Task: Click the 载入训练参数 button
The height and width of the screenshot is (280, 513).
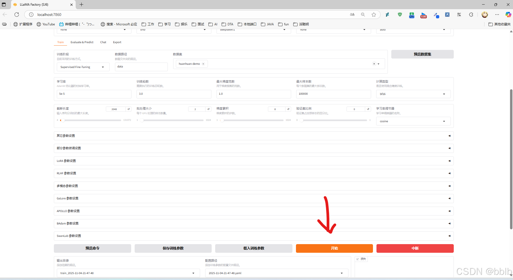Action: pos(254,248)
